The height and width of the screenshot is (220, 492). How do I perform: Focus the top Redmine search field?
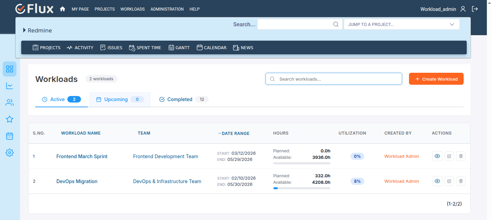coord(300,24)
